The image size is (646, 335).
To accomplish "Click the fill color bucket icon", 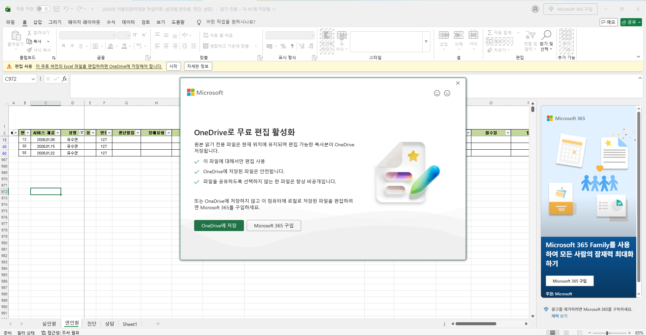I will click(110, 46).
